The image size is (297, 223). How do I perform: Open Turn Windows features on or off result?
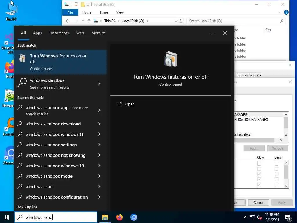(x=60, y=62)
